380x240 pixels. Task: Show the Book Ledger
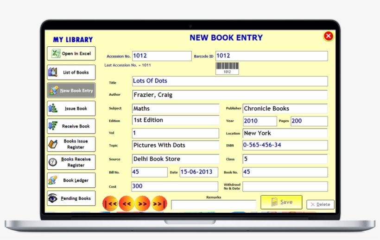[x=71, y=180]
